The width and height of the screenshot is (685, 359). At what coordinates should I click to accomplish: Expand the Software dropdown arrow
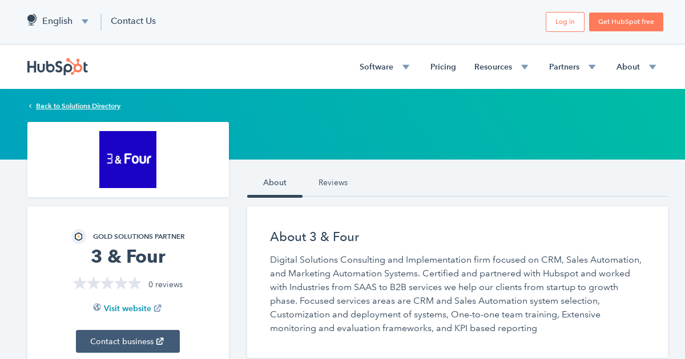pos(406,67)
